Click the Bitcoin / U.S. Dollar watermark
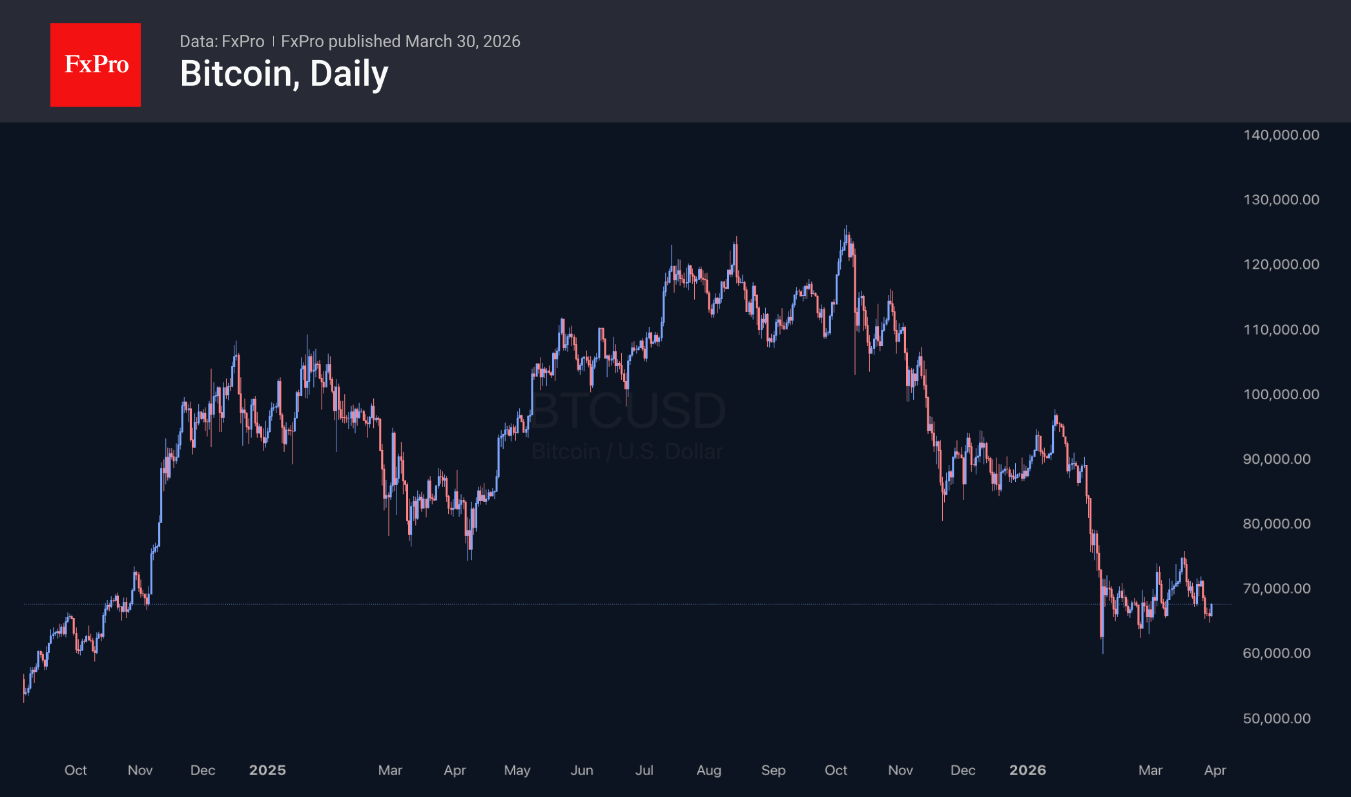Viewport: 1351px width, 797px height. (627, 451)
